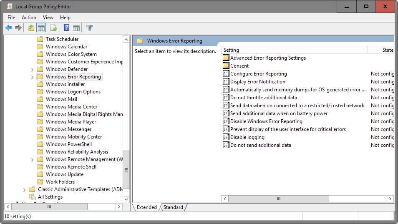
Task: Click the Do not throttle additional data icon
Action: click(x=226, y=98)
